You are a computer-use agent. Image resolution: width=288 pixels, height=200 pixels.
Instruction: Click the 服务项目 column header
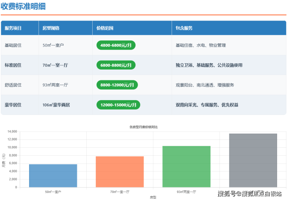[13, 28]
